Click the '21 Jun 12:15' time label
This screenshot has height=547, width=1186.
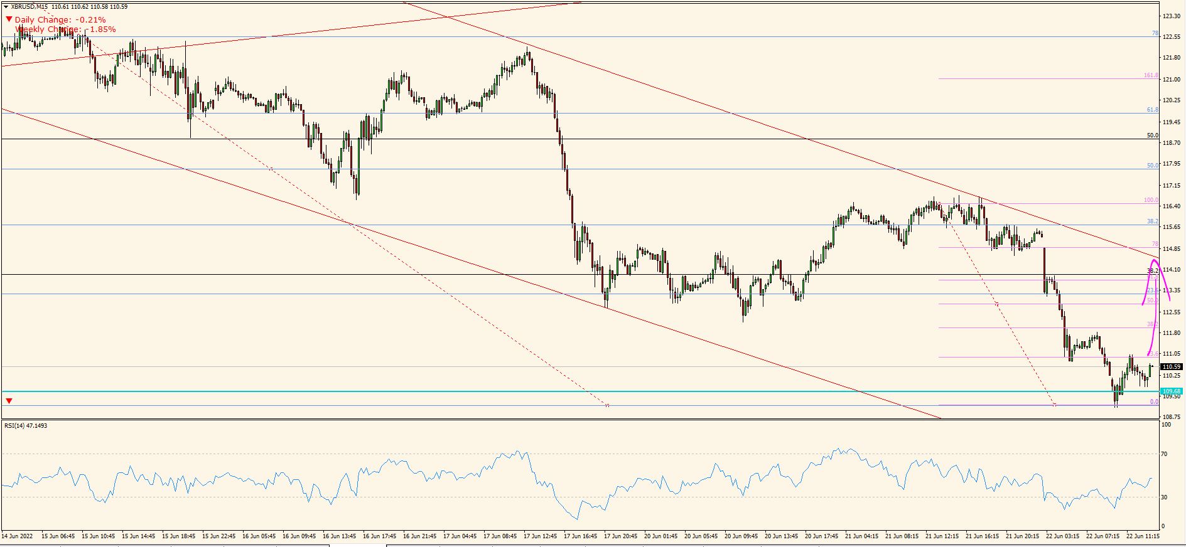click(942, 536)
